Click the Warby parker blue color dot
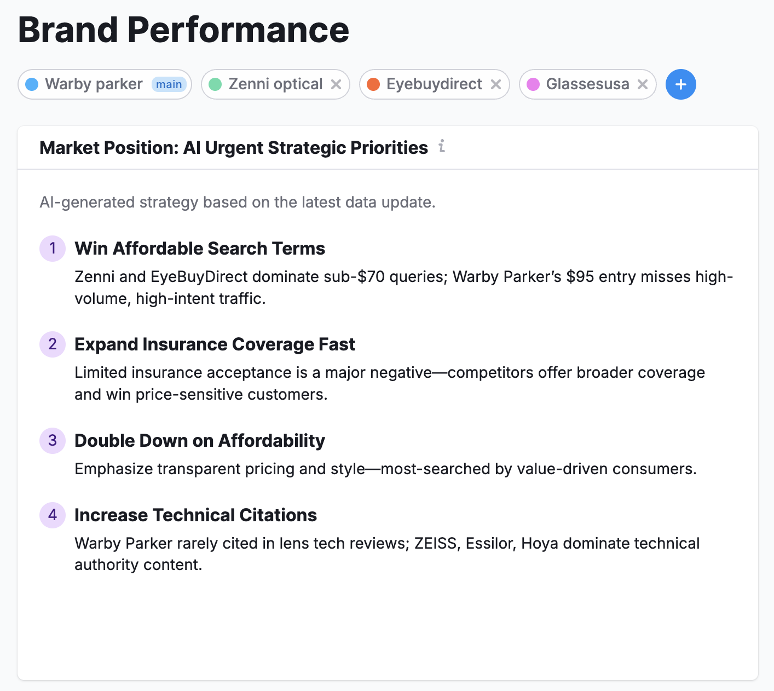Screen dimensions: 774x691 point(32,84)
